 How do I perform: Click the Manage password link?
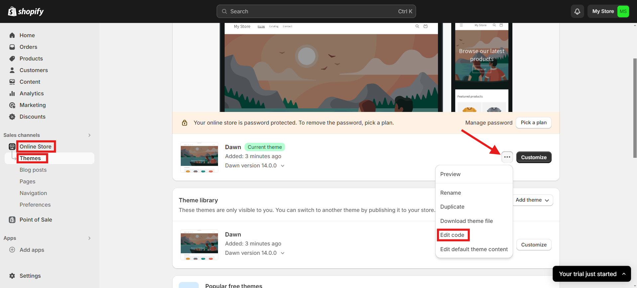tap(488, 123)
